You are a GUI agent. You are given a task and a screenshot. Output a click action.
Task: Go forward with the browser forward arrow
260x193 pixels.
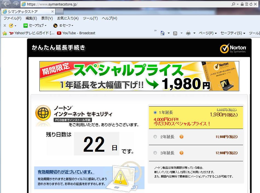(16, 4)
